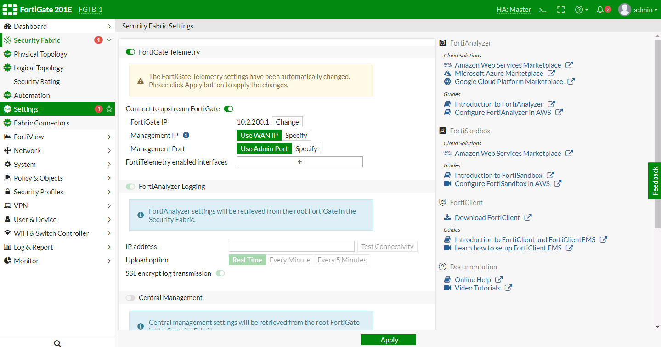The height and width of the screenshot is (347, 661).
Task: Click the Apply button
Action: 389,340
